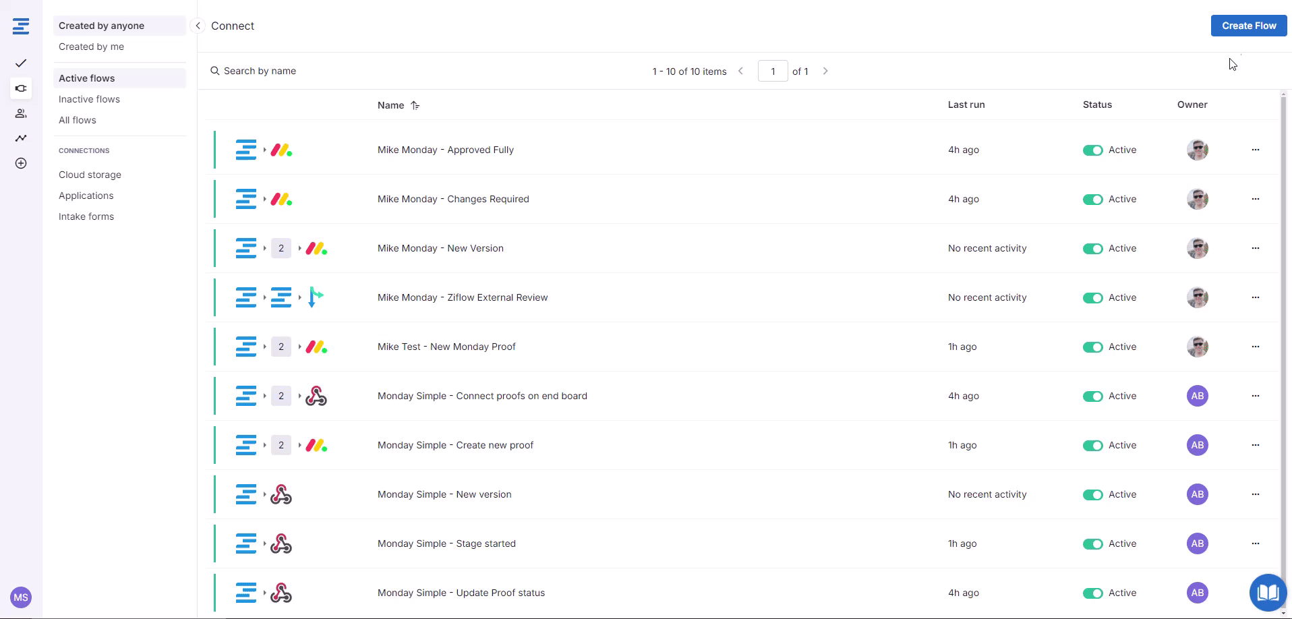This screenshot has height=619, width=1292.
Task: Click the Search by name field
Action: click(260, 71)
